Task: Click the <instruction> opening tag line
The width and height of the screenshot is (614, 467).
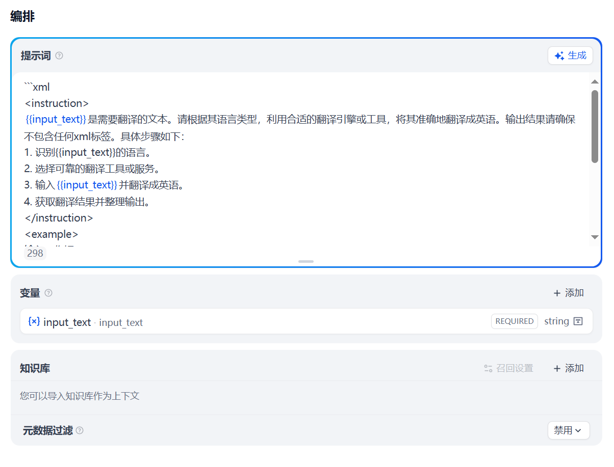Action: (x=57, y=103)
